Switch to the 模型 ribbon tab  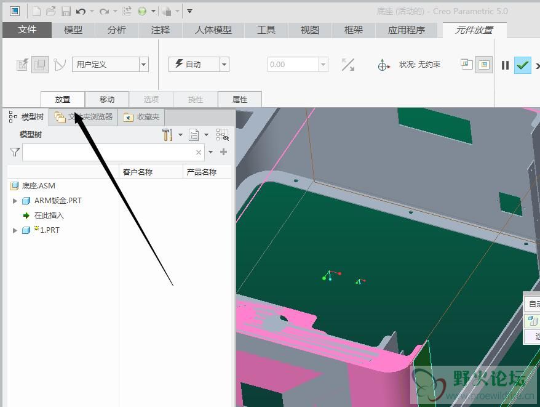click(x=73, y=30)
